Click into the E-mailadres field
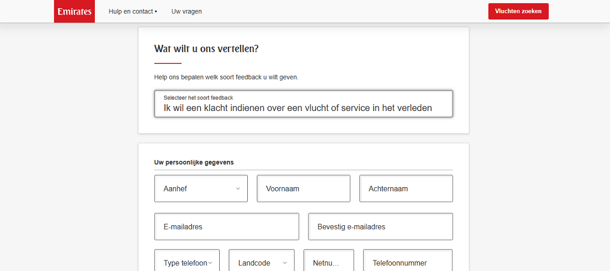 coord(227,227)
